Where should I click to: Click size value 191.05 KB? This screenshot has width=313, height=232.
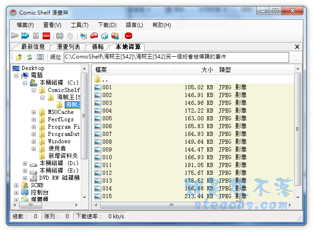[199, 165]
